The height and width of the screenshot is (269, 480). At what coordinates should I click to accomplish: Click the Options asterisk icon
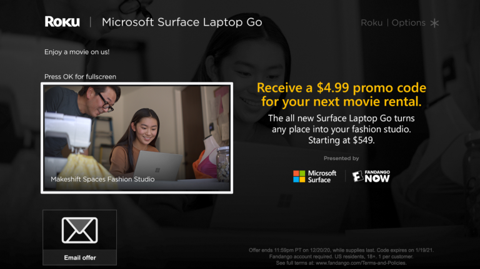click(x=434, y=23)
